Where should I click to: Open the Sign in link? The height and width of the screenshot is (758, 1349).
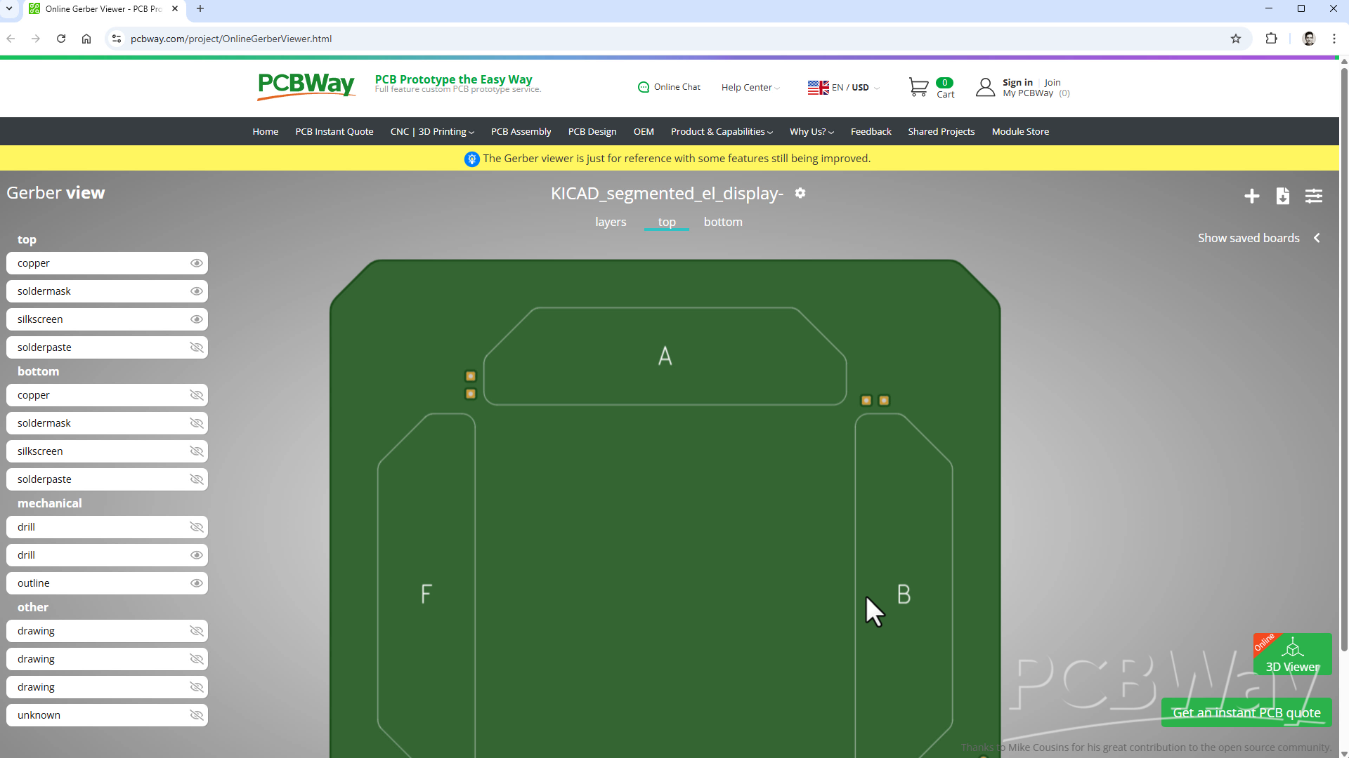1017,82
